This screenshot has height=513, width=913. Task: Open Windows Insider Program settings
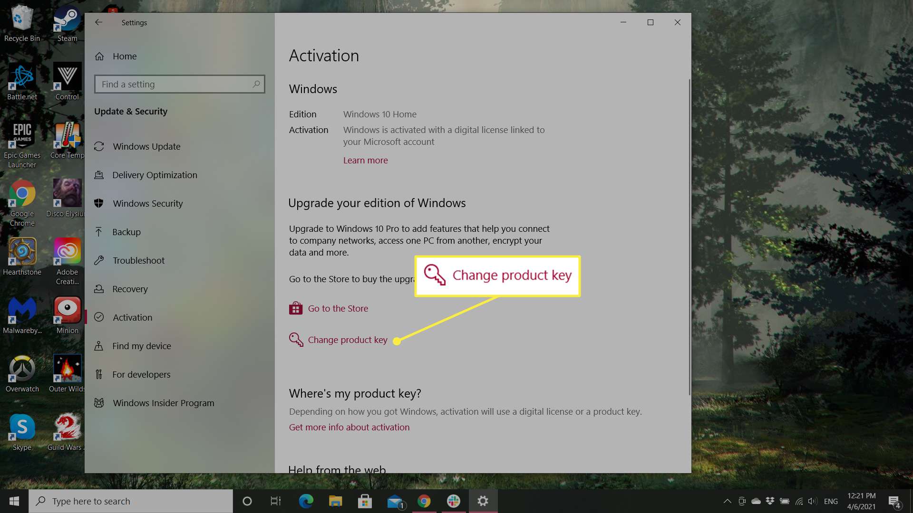click(x=163, y=402)
